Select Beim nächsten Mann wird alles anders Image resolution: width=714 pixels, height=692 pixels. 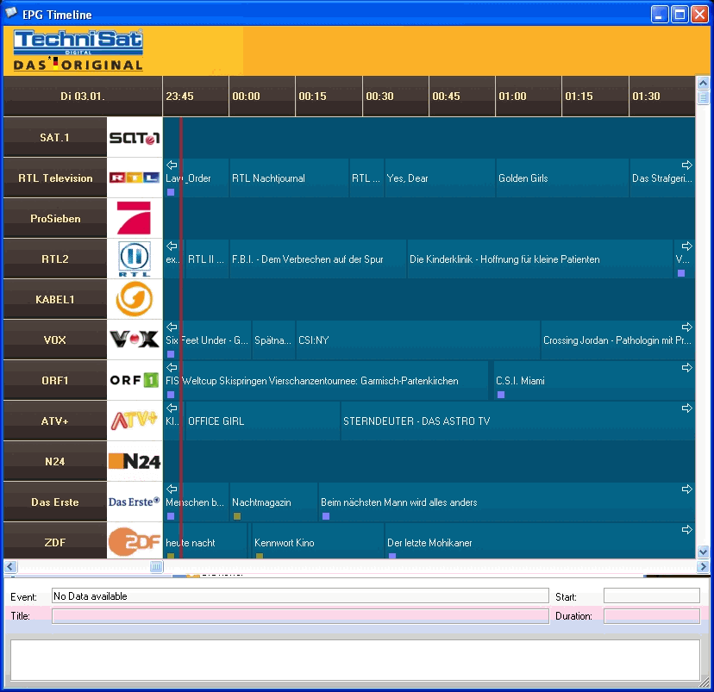coord(507,502)
